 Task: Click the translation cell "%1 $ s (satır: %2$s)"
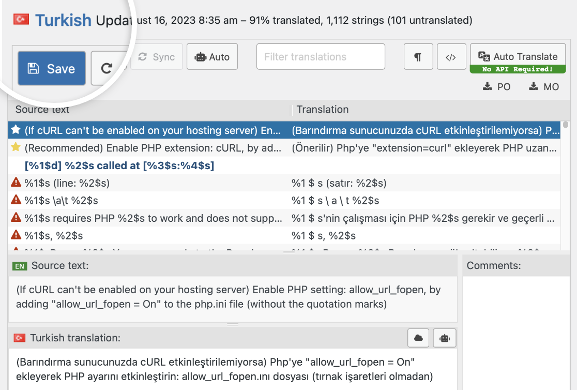(x=339, y=183)
